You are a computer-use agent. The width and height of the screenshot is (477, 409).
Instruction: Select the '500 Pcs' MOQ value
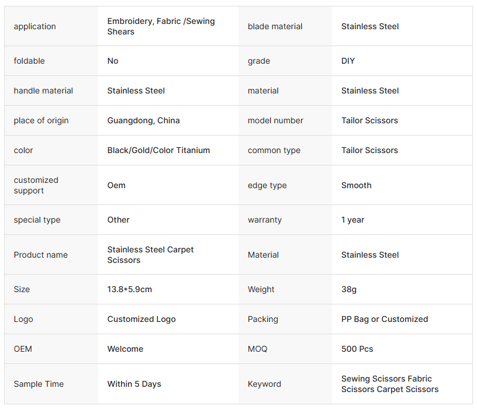click(x=357, y=349)
